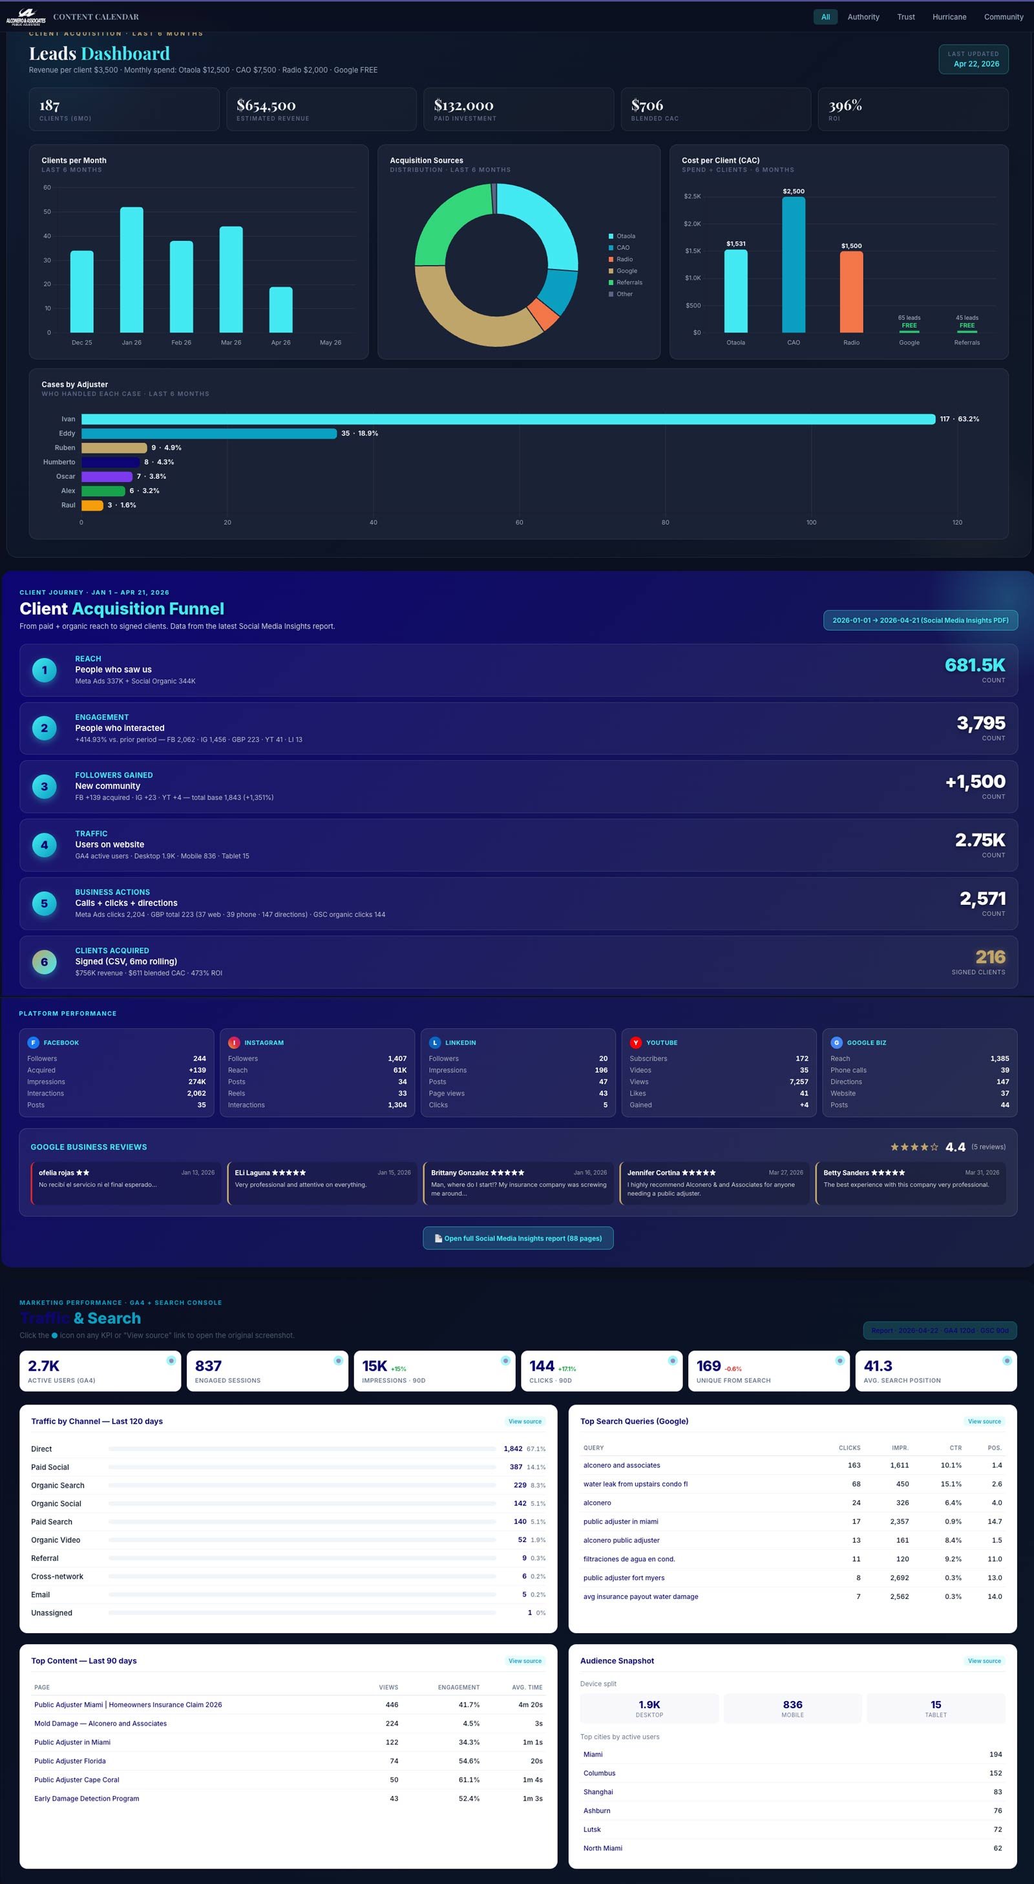Click View source on Audience Snapshot
This screenshot has width=1034, height=1884.
click(x=984, y=1661)
